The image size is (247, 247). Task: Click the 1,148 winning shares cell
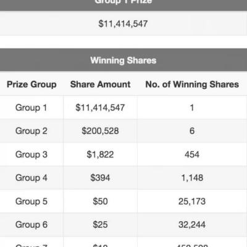click(x=192, y=178)
